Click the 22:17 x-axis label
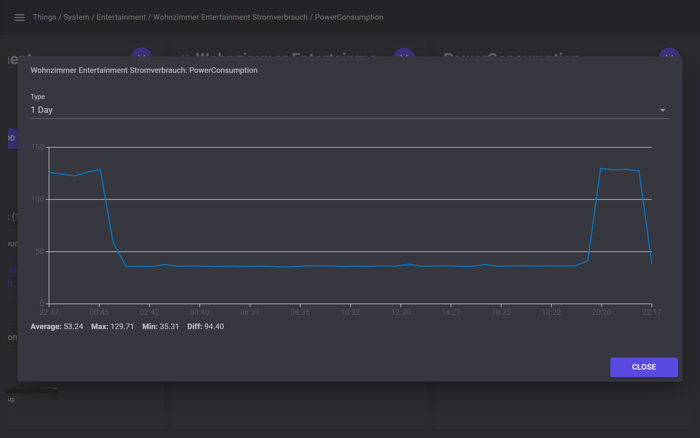This screenshot has width=700, height=438. 652,312
